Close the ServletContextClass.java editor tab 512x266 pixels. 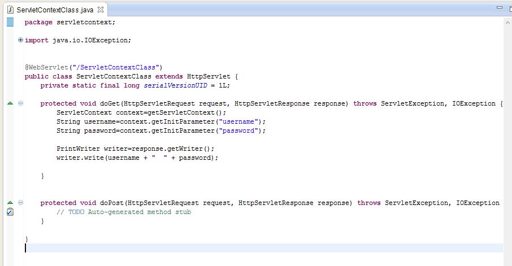(100, 10)
